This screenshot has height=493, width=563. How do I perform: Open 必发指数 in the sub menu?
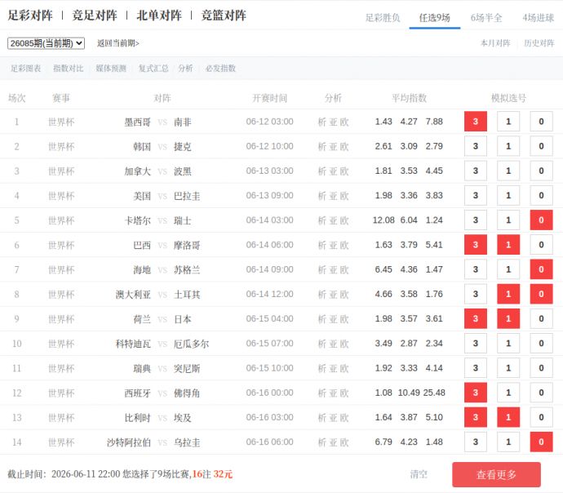click(x=220, y=69)
